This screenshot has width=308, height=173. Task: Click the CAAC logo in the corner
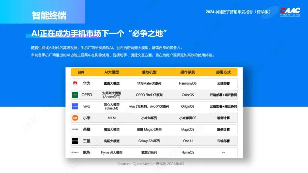pos(290,12)
